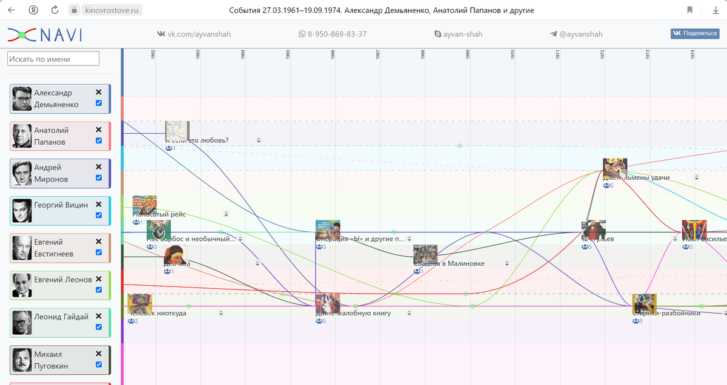Bookmark this page with the bookmark icon

[x=690, y=10]
